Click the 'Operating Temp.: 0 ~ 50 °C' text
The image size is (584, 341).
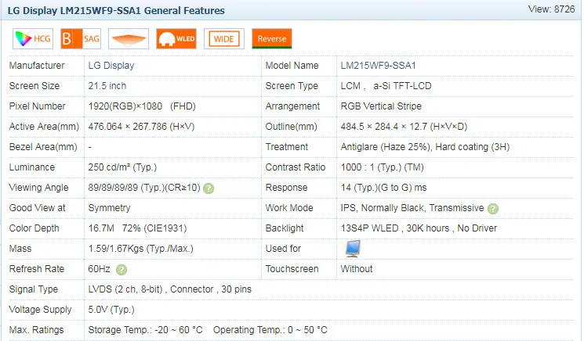(x=270, y=330)
